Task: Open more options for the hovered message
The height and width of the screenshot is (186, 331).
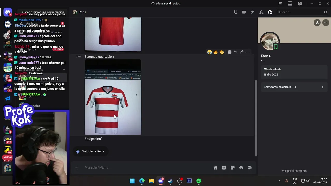Action: click(x=247, y=52)
